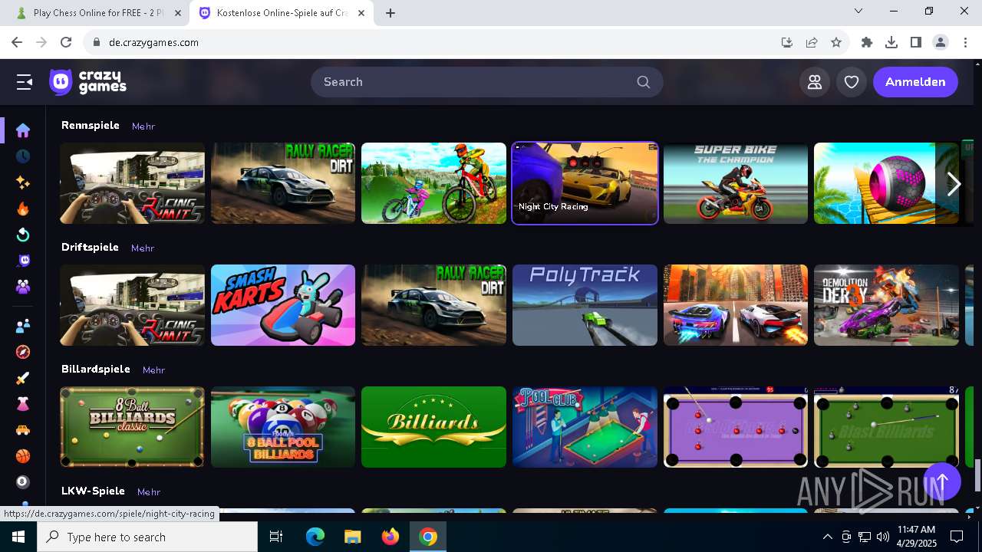The image size is (982, 552).
Task: Open the Billardspiele category heading
Action: tap(96, 369)
